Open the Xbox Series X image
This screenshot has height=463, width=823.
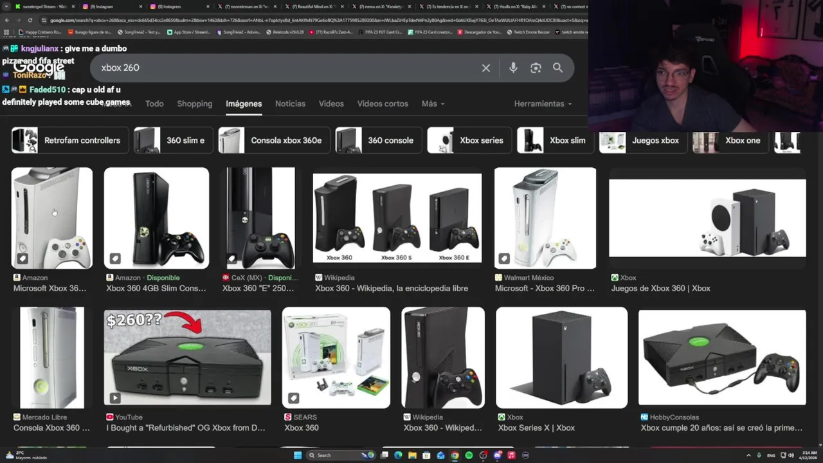[x=561, y=358]
